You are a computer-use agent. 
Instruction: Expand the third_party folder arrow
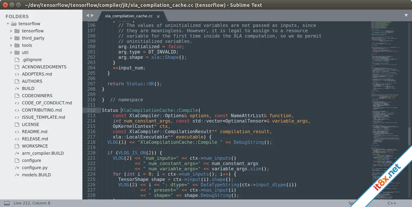pyautogui.click(x=11, y=38)
